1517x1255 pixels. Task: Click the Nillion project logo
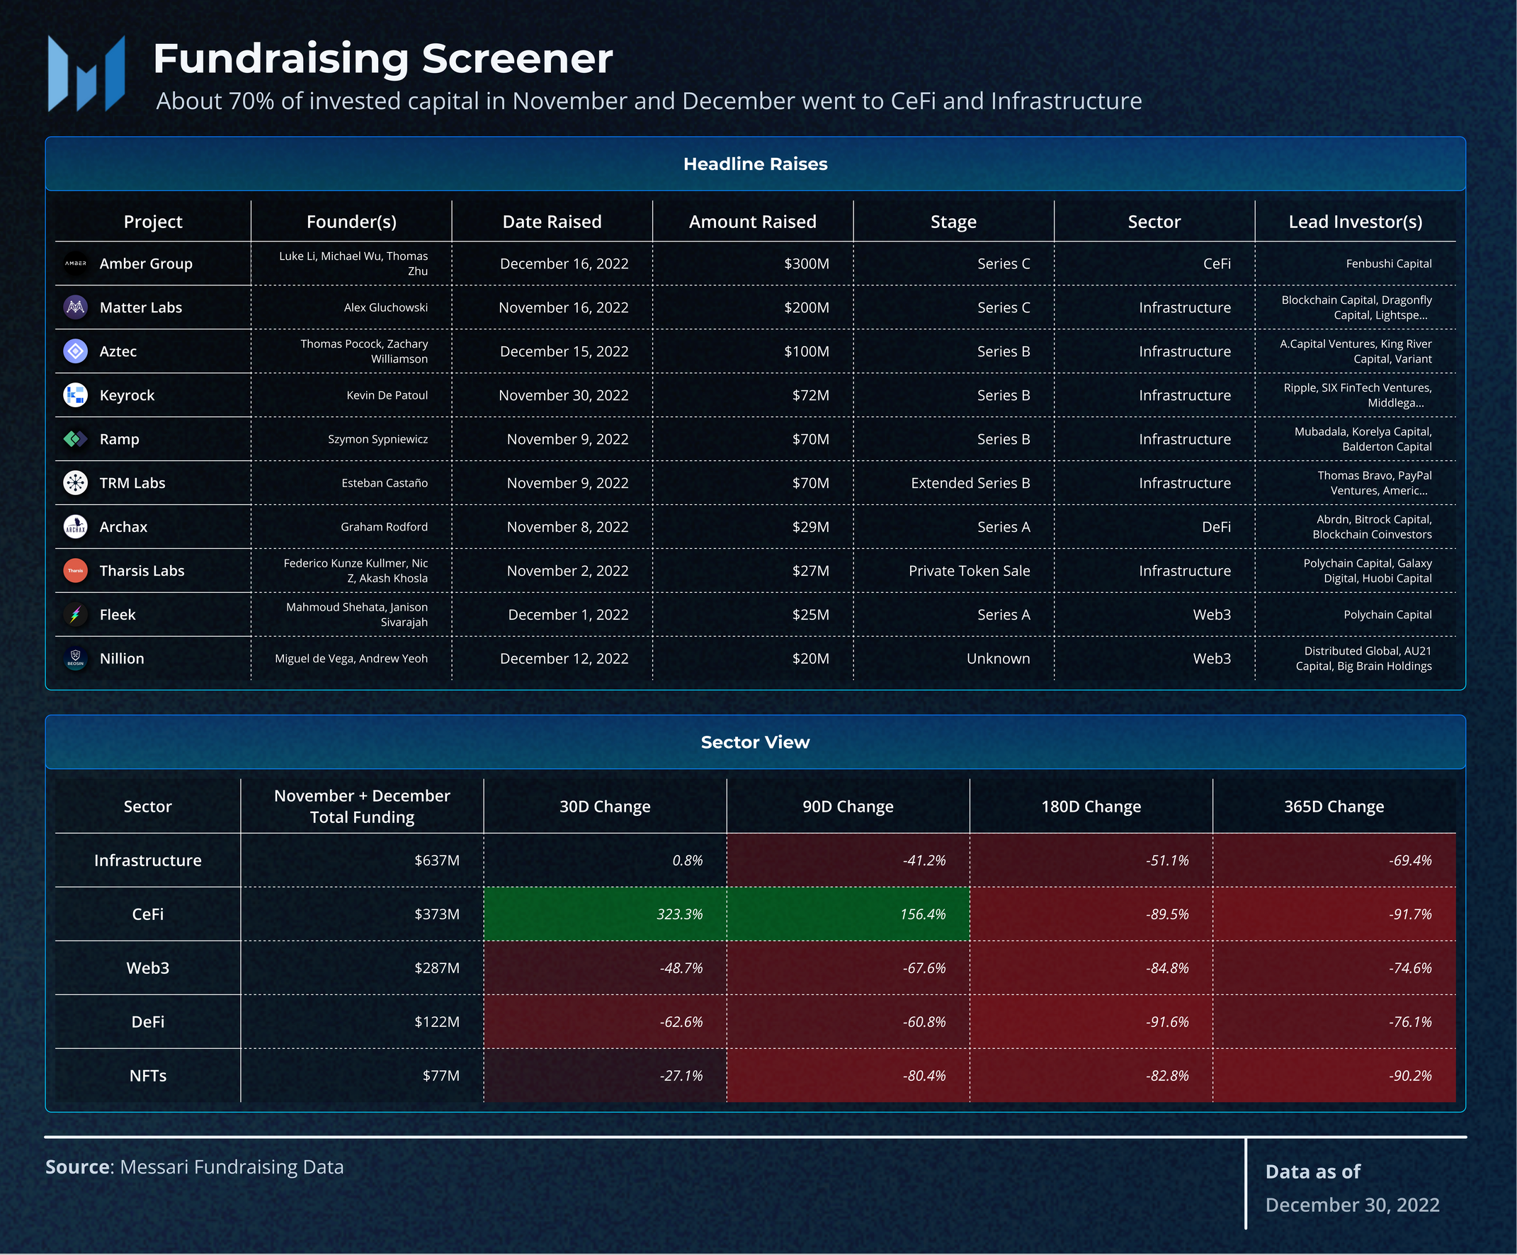click(x=75, y=659)
